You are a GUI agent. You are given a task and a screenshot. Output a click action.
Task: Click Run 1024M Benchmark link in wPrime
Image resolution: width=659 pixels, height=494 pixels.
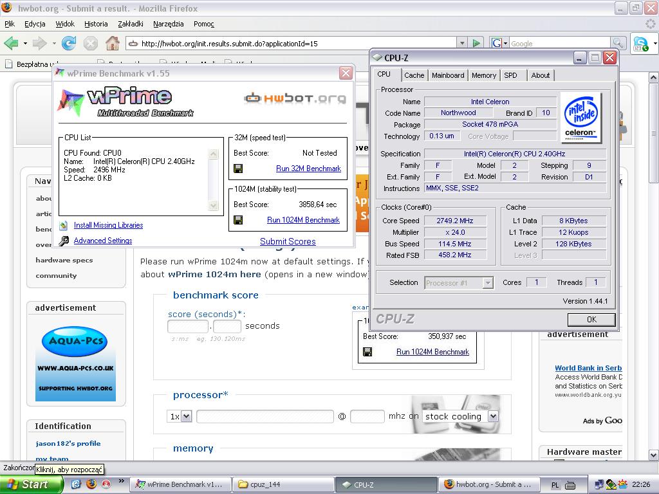[x=304, y=220]
